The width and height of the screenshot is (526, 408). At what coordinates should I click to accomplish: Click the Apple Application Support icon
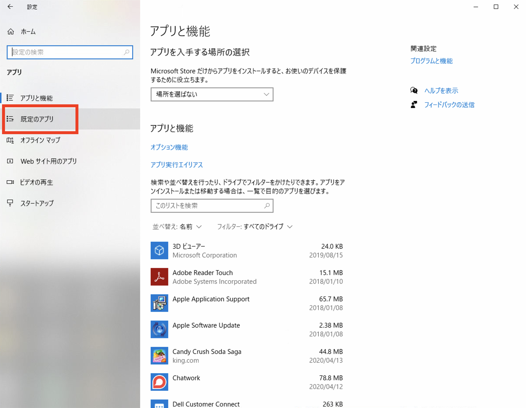pyautogui.click(x=159, y=303)
